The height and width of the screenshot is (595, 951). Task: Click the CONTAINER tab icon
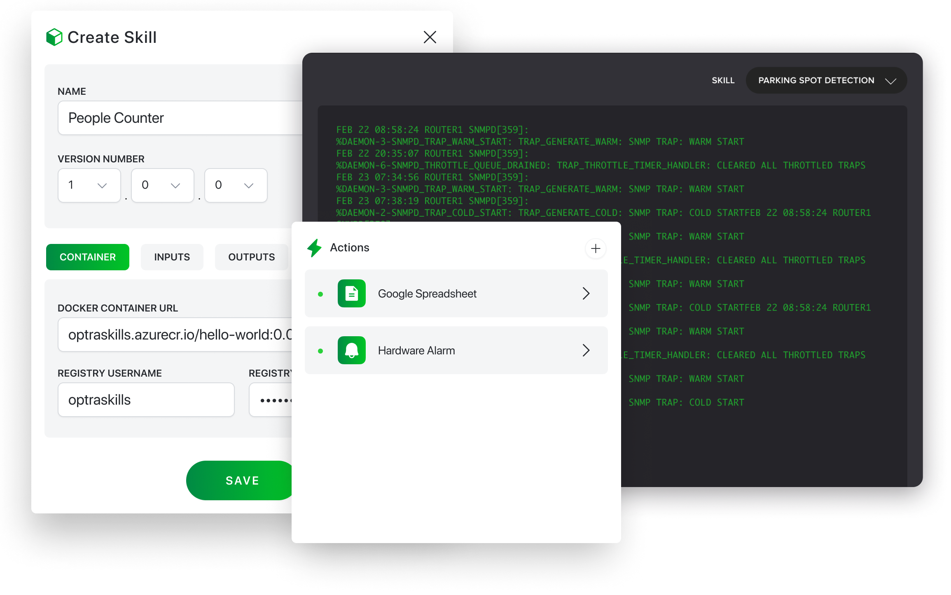pos(87,257)
